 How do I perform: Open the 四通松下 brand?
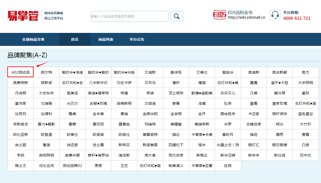tap(176, 145)
